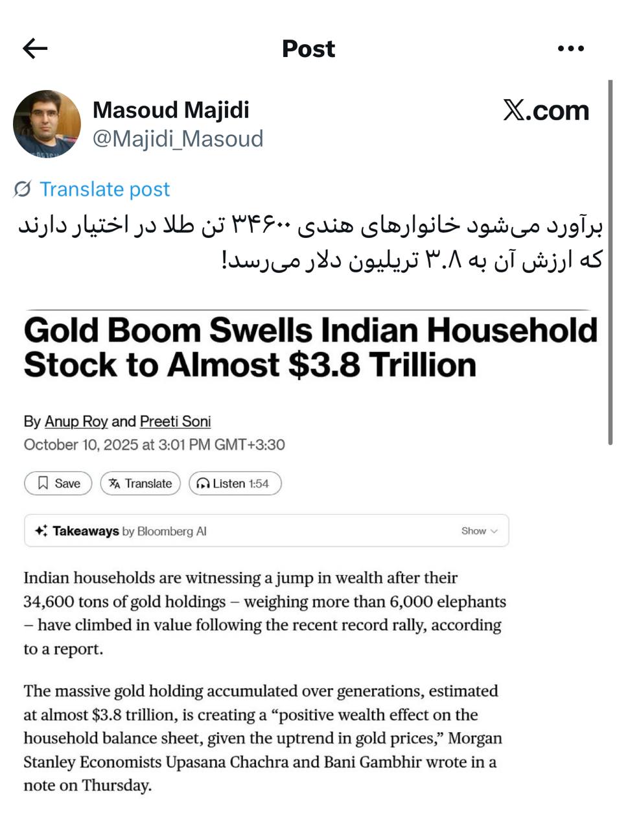Tap the back arrow

pos(35,49)
